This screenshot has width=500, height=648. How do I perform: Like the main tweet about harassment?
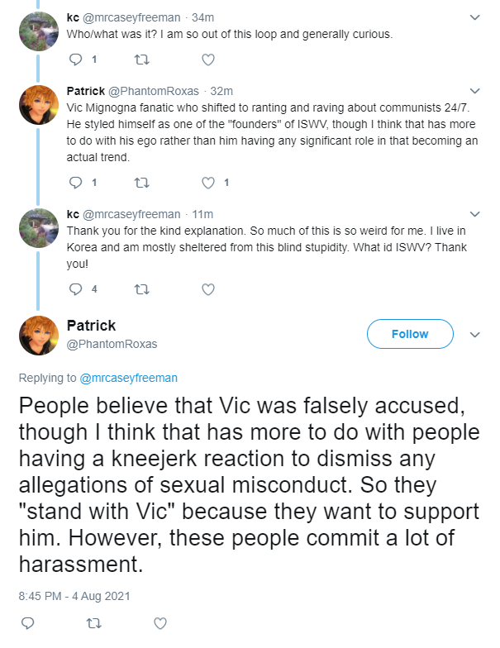point(160,623)
